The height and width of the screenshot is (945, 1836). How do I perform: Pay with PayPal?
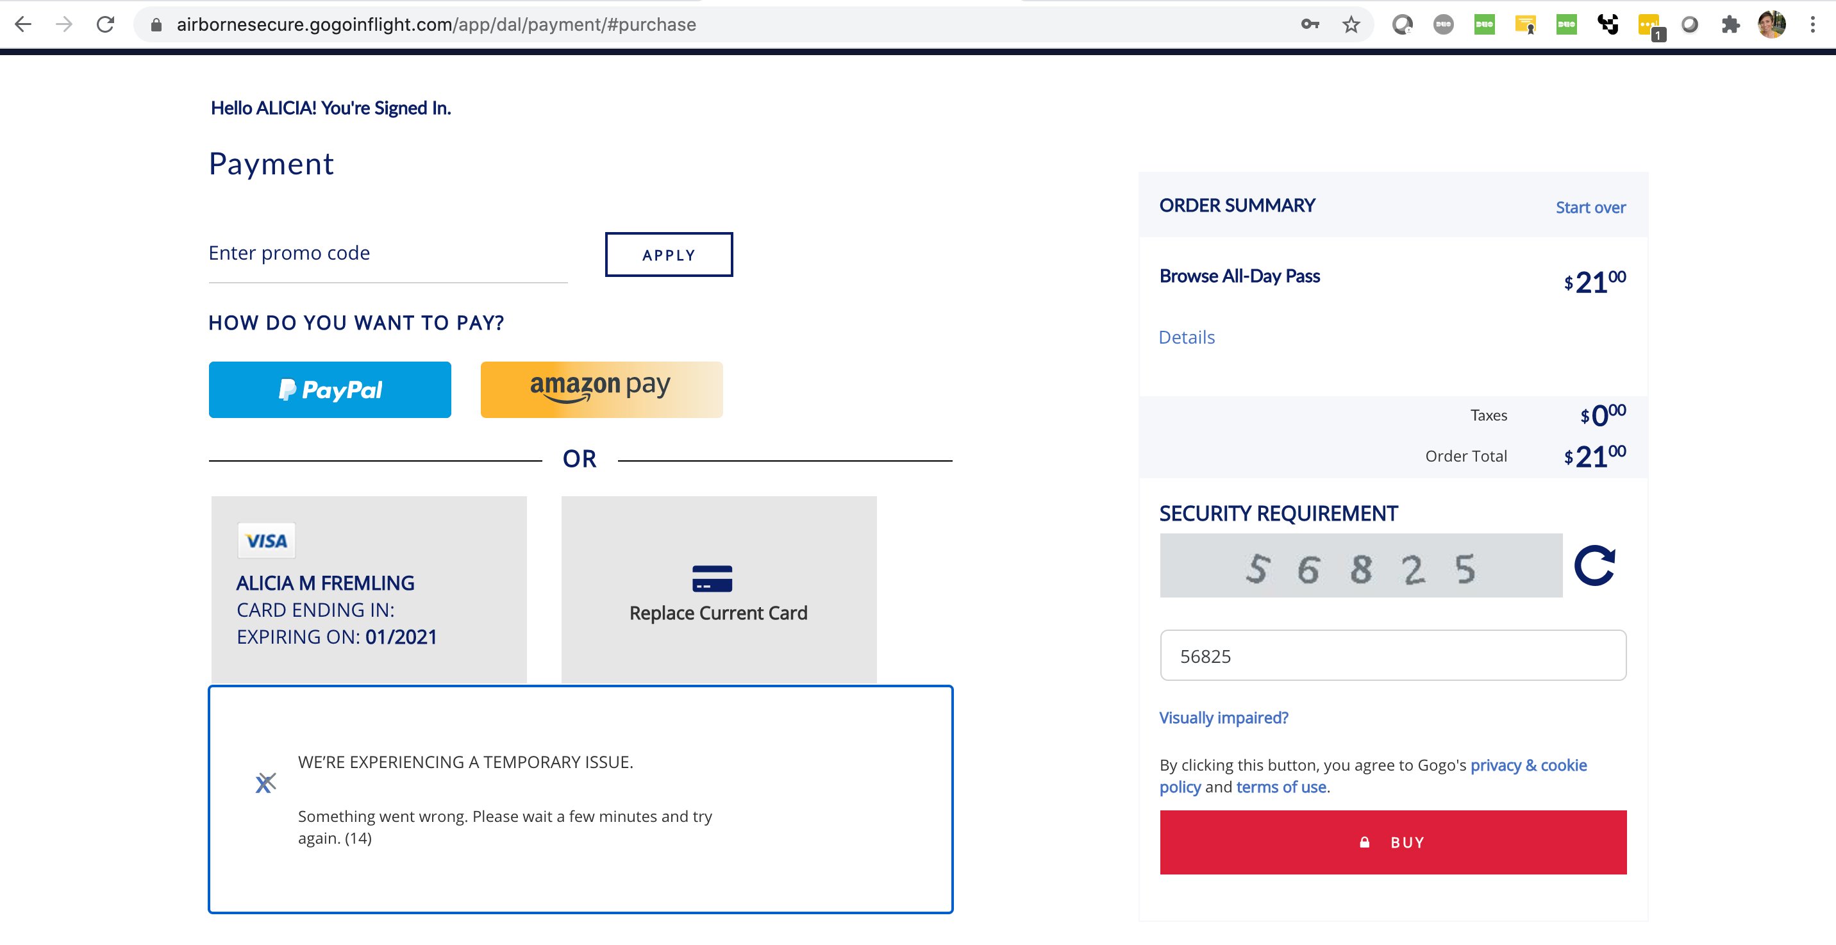pyautogui.click(x=330, y=389)
